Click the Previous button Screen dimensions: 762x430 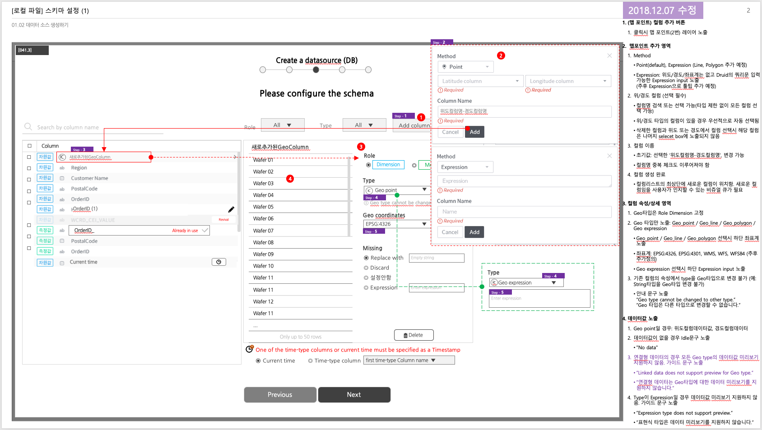pyautogui.click(x=280, y=394)
